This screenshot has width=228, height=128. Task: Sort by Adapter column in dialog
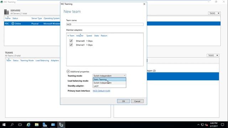tap(80, 36)
